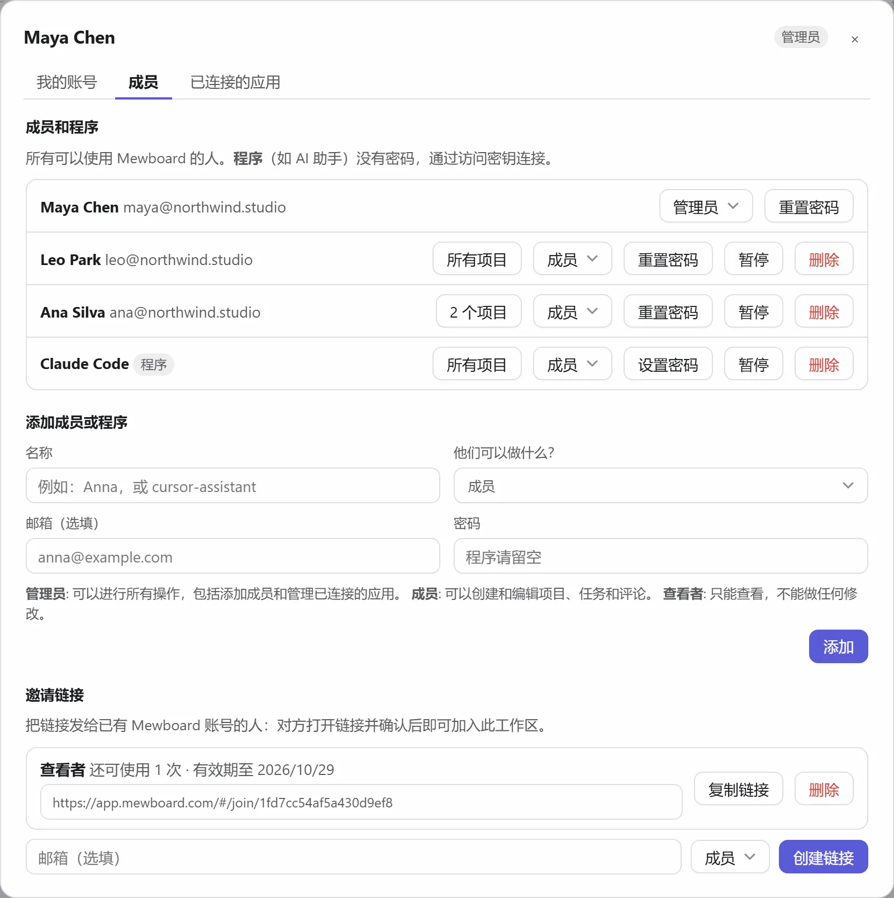
Task: Focus the invite 邮箱(选填) field at bottom
Action: pyautogui.click(x=353, y=857)
